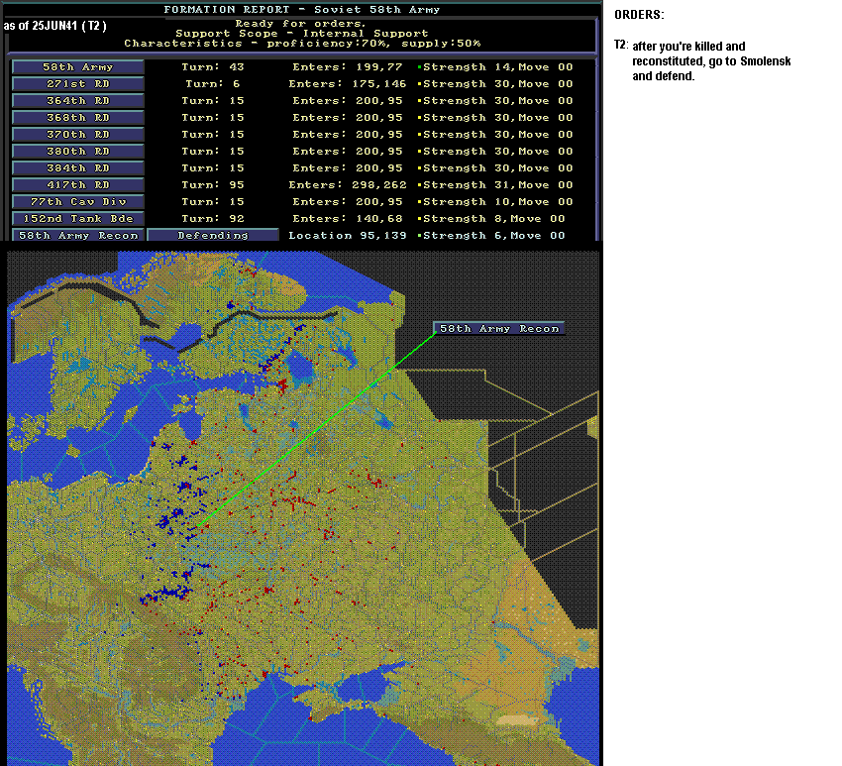Screen dimensions: 842x766
Task: Select the 58th Army unit button
Action: click(x=78, y=67)
